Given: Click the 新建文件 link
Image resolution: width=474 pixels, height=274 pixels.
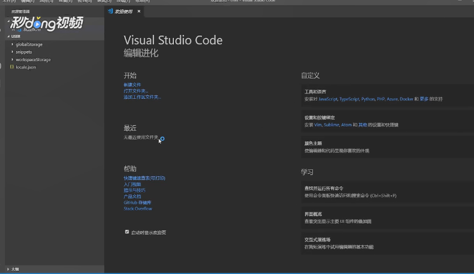Looking at the screenshot, I should coord(132,85).
